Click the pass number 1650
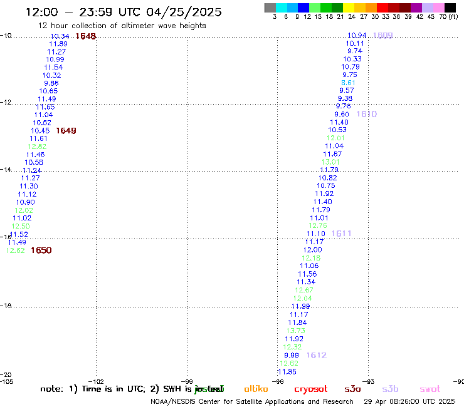The height and width of the screenshot is (407, 464). [41, 250]
